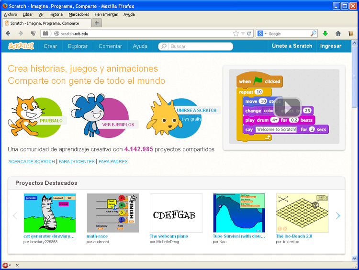Click page scrollbar down arrow
The image size is (359, 270).
(354, 259)
